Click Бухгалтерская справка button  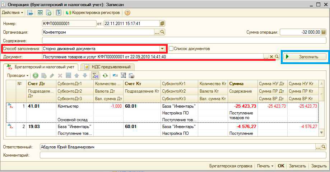tap(231, 166)
